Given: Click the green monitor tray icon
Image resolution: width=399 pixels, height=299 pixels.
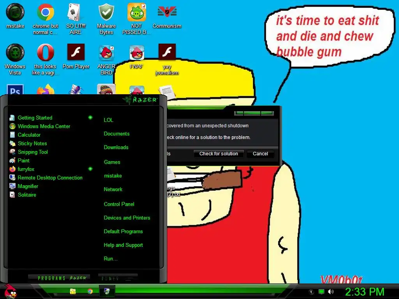Looking at the screenshot, I should tap(321, 292).
